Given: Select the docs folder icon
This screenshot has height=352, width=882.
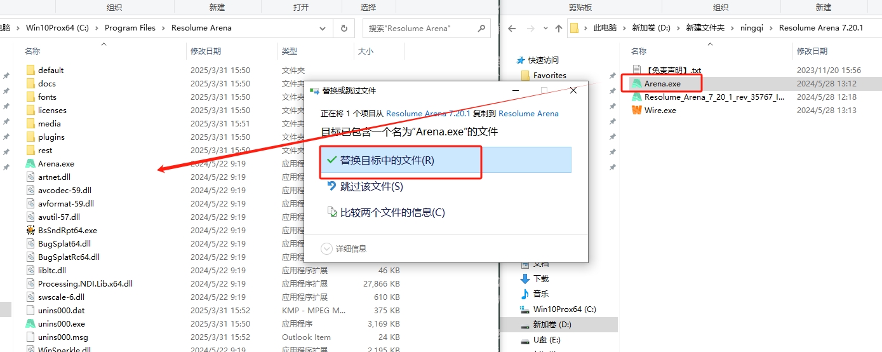Looking at the screenshot, I should [x=30, y=83].
